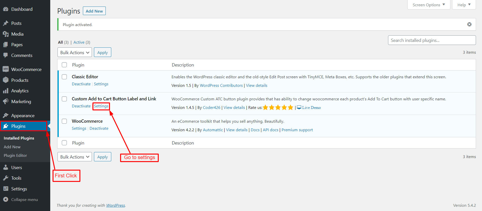The height and width of the screenshot is (211, 482).
Task: Click the Plugins plug icon
Action: (x=6, y=126)
